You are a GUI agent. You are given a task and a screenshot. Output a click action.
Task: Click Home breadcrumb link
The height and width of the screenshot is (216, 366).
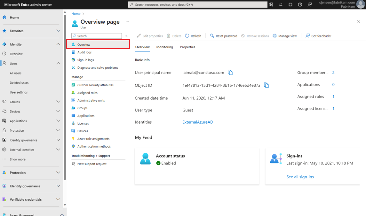[x=76, y=14]
